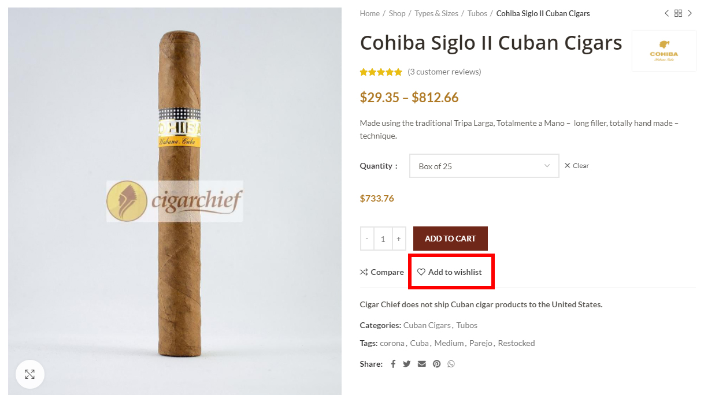Share the product via the WhatsApp icon

coord(451,364)
